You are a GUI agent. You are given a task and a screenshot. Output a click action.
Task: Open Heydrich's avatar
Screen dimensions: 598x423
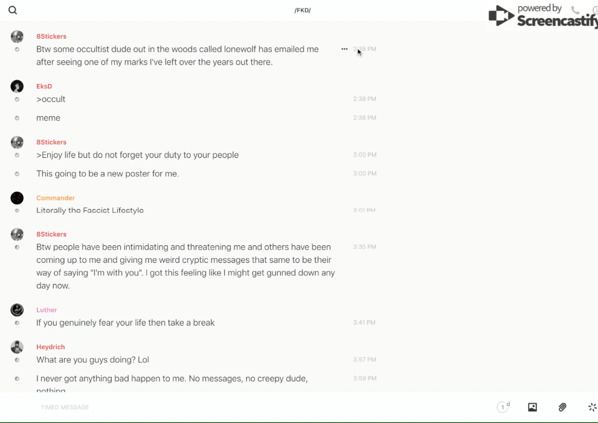point(17,347)
